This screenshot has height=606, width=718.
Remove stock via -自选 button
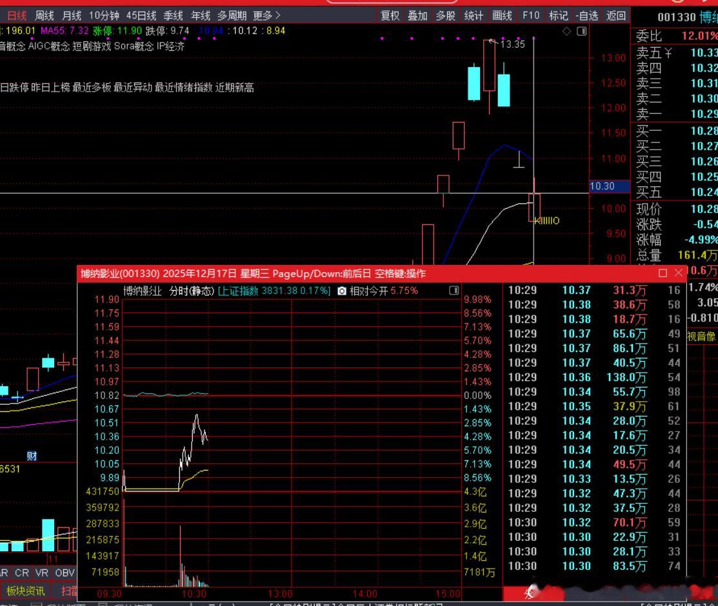coord(586,15)
